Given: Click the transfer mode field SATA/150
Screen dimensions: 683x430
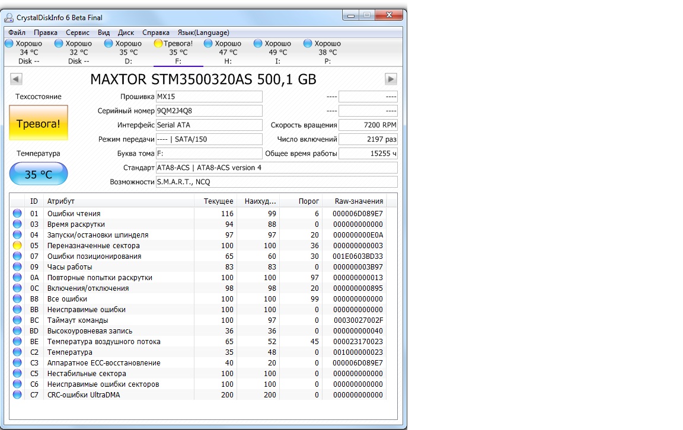Looking at the screenshot, I should (209, 139).
